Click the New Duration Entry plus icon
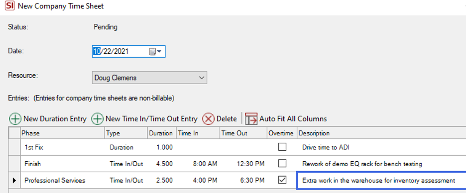This screenshot has width=466, height=193. click(x=15, y=119)
